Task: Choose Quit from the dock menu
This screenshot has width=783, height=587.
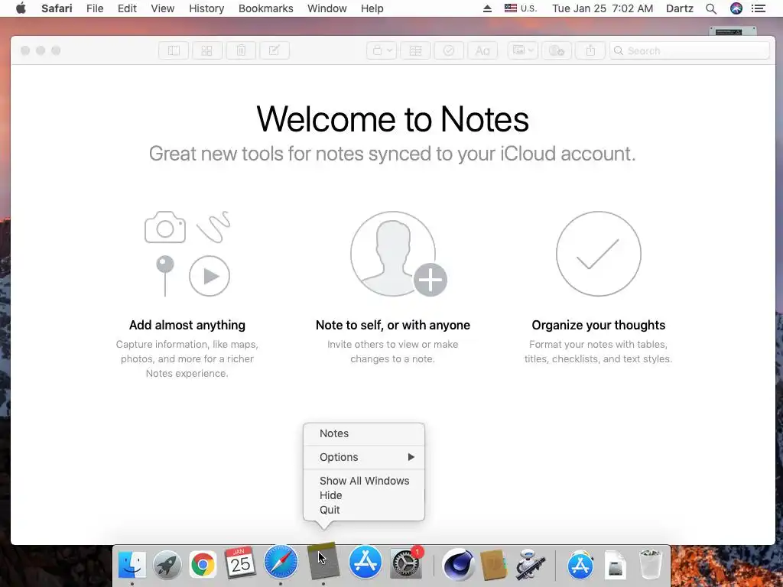Action: tap(363, 510)
